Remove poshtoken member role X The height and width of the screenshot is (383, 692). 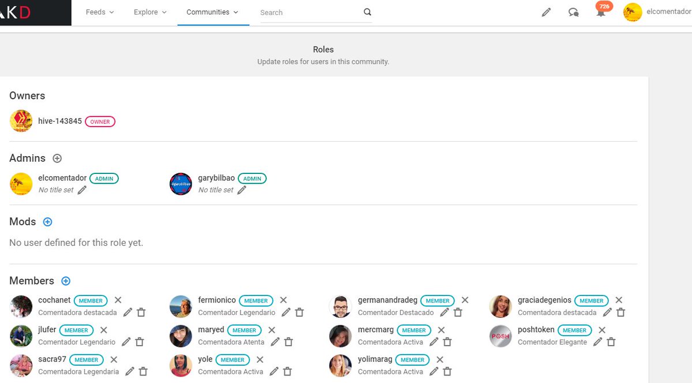tap(601, 330)
